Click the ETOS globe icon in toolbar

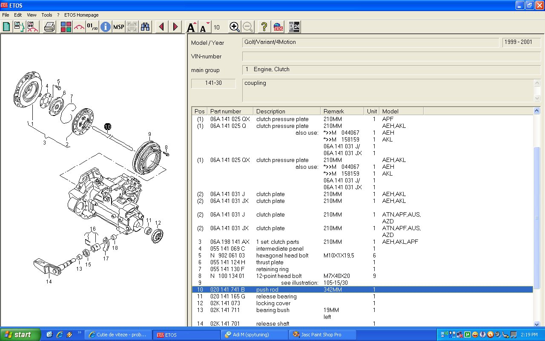click(278, 27)
